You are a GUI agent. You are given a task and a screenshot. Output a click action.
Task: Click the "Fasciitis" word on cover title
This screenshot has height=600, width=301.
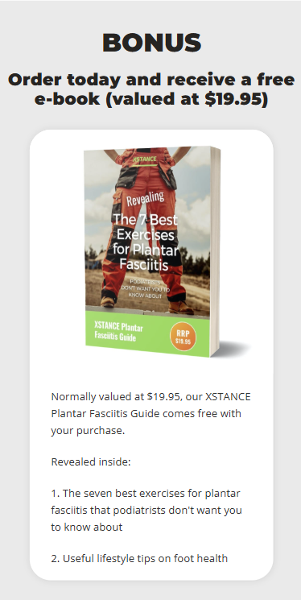point(144,264)
